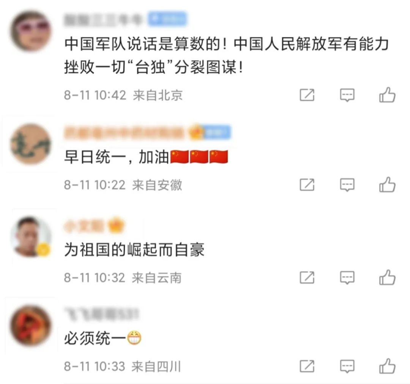This screenshot has height=384, width=410.
Task: Repost the Sichuan comment
Action: pyautogui.click(x=307, y=366)
